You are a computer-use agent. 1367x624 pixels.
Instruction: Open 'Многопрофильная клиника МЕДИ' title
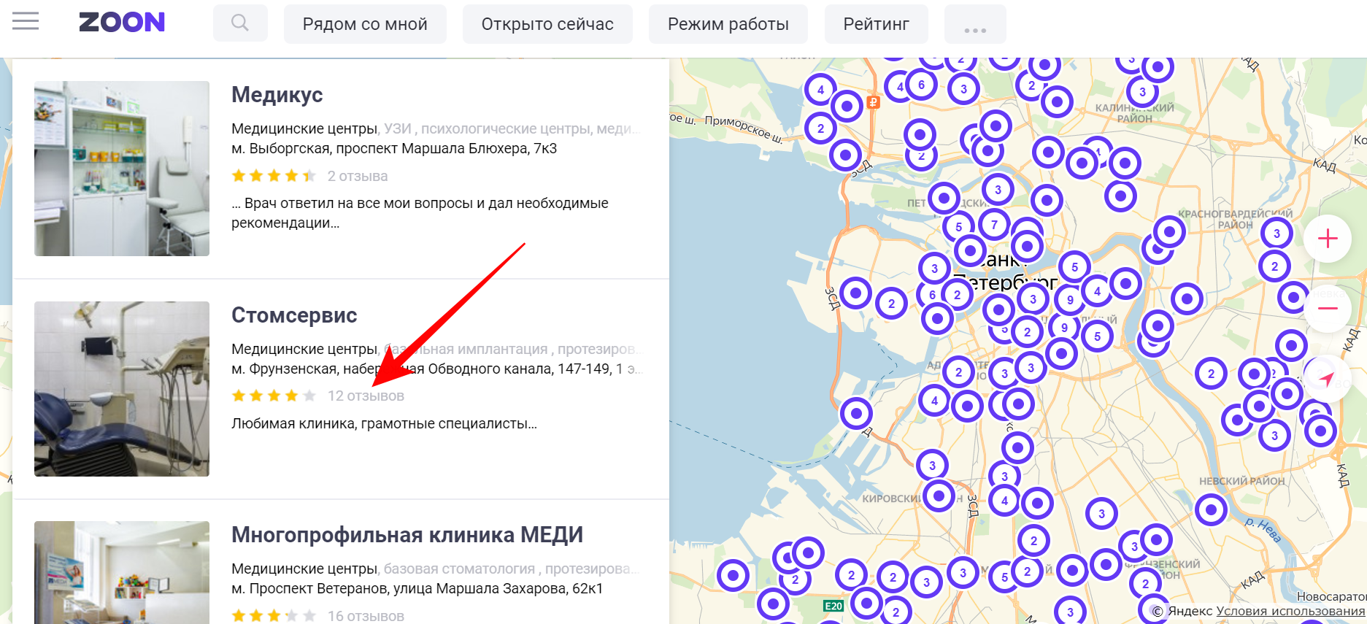[407, 535]
